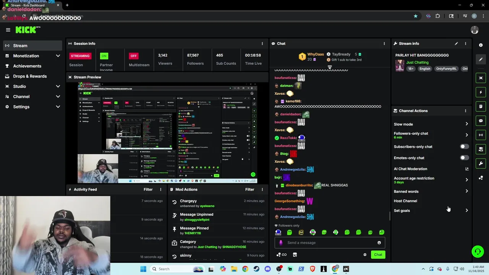Expand Banned words settings
489x275 pixels.
click(x=466, y=191)
